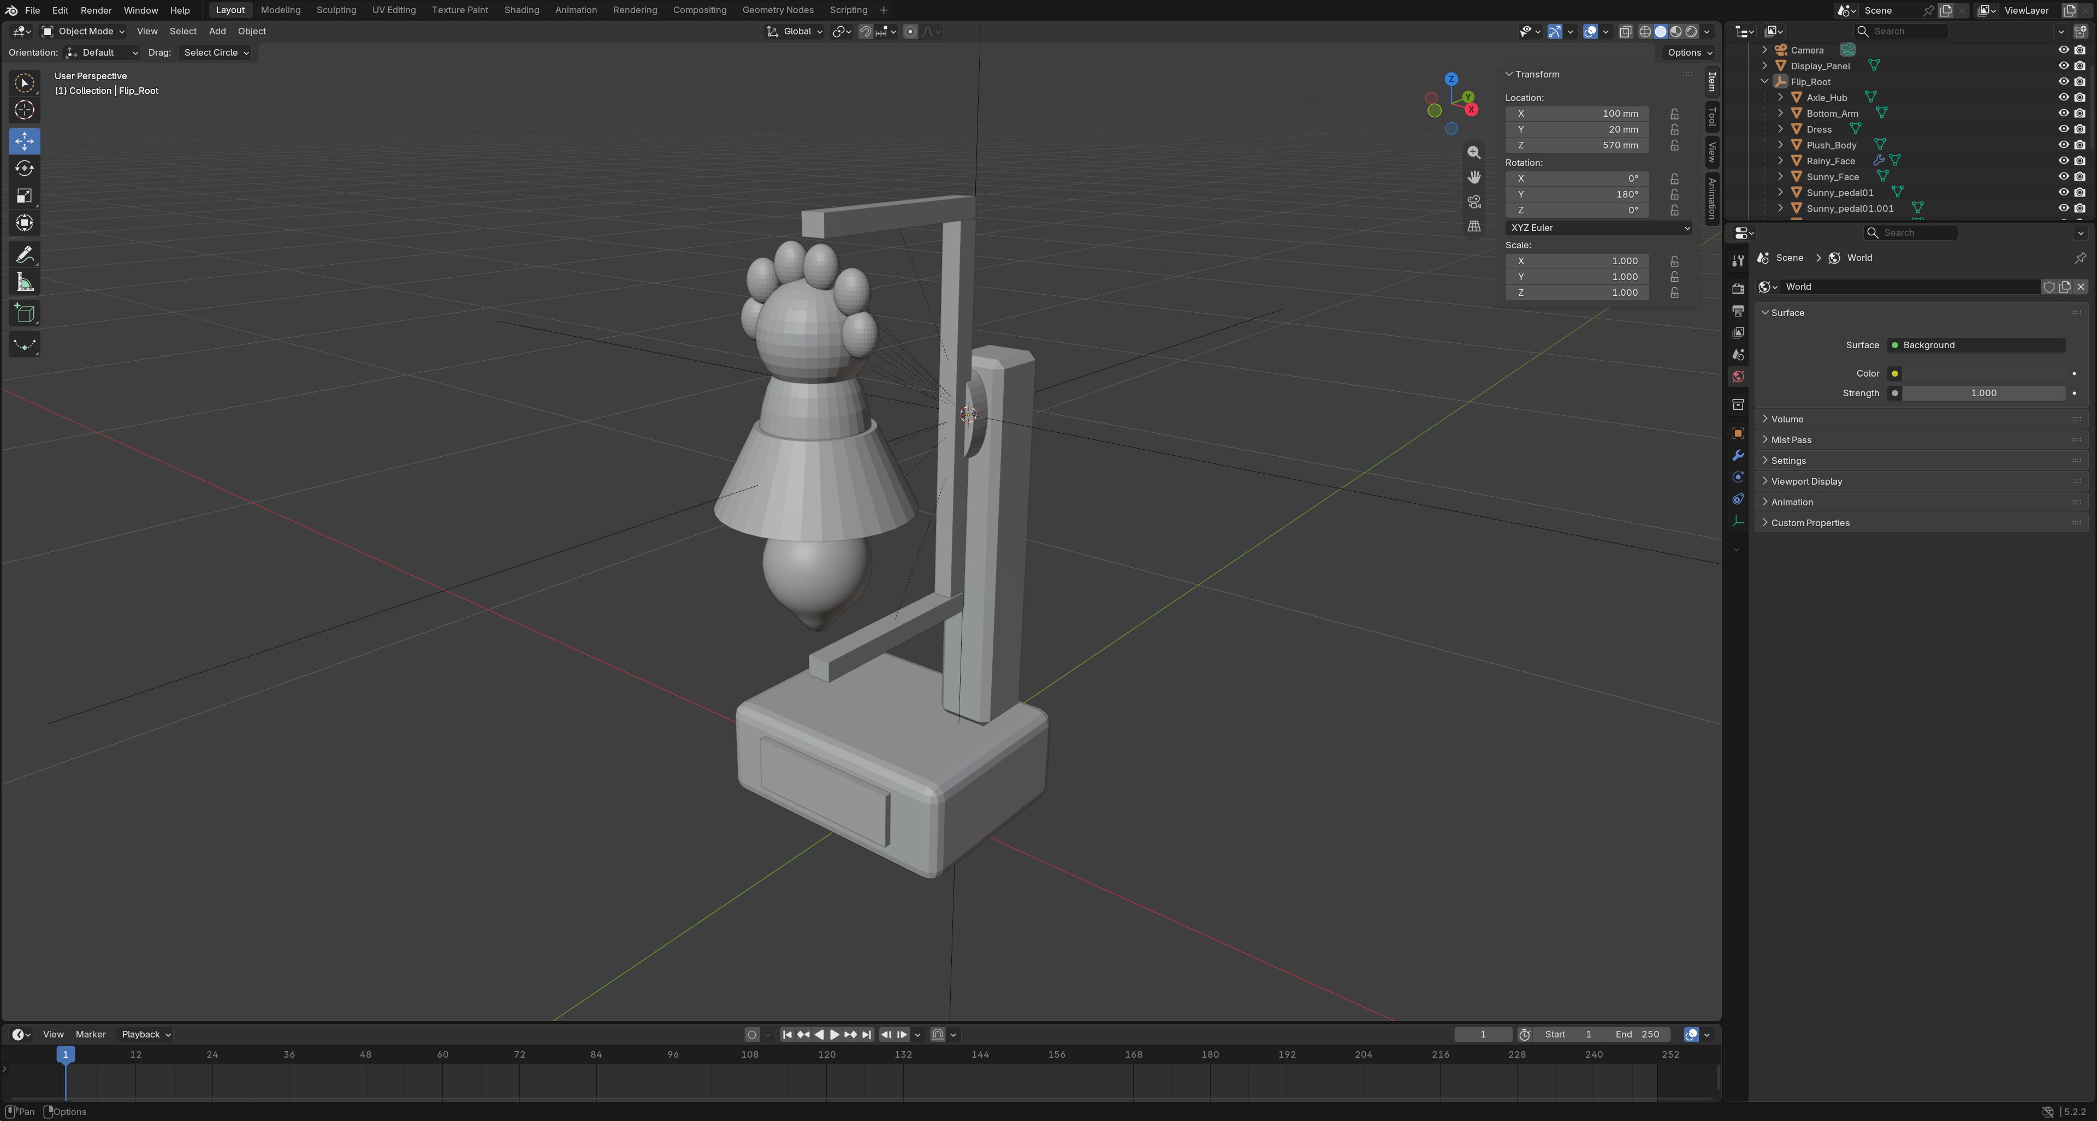Open the Object properties orange square tab
Screen dimensions: 2097x1121
[x=1737, y=433]
